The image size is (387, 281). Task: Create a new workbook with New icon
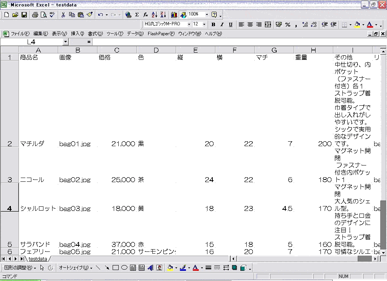(x=7, y=15)
